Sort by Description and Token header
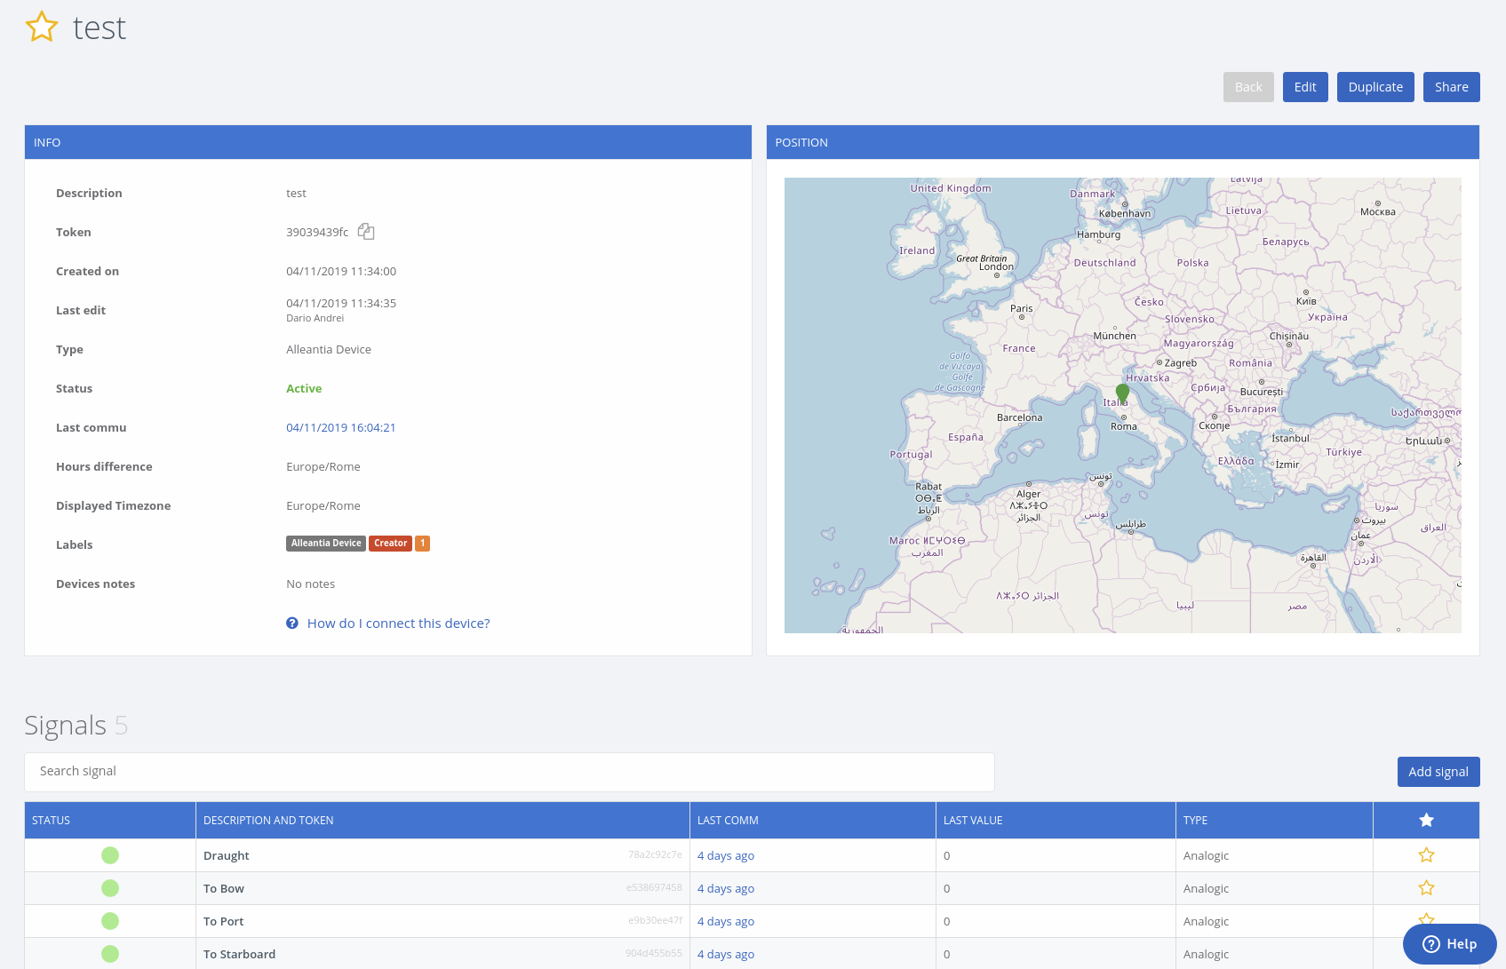 pyautogui.click(x=268, y=821)
